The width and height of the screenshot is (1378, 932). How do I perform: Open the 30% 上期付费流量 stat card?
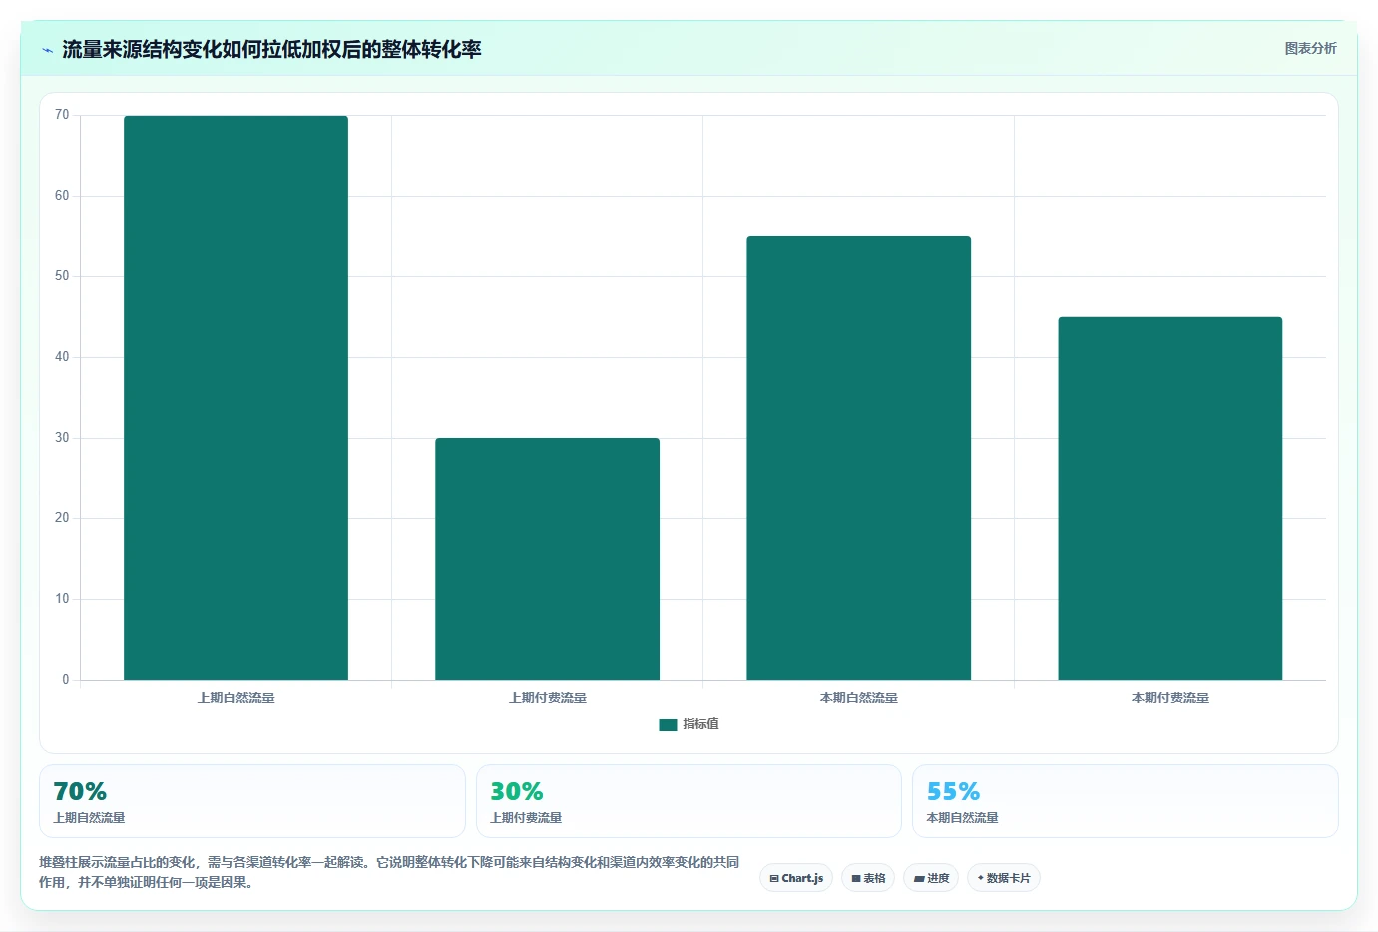point(689,801)
